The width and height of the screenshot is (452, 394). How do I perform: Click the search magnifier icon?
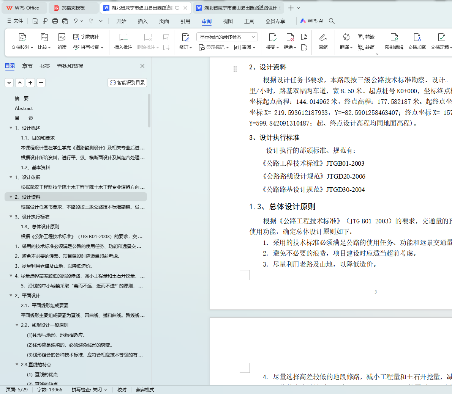pyautogui.click(x=332, y=21)
